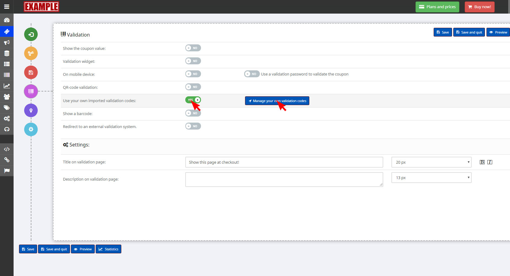Click the Plans and prices button

pos(437,7)
